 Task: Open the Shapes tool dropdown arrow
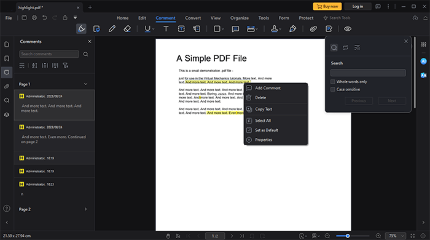(x=222, y=29)
